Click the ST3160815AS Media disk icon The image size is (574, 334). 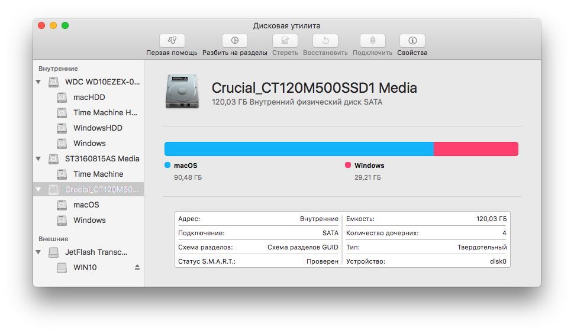pos(53,159)
